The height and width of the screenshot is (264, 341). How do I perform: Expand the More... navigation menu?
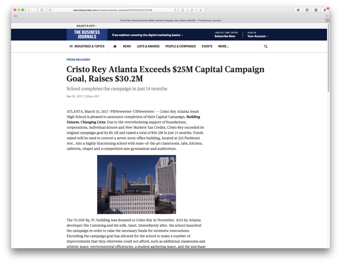(223, 46)
